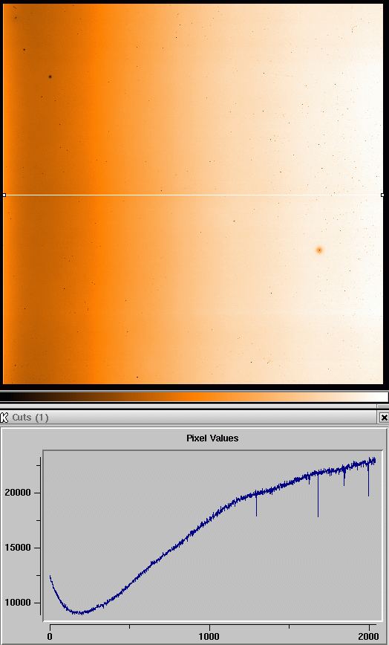Click the plot spike nearest x value 2000
Viewport: 389px width, 645px height.
tap(368, 494)
